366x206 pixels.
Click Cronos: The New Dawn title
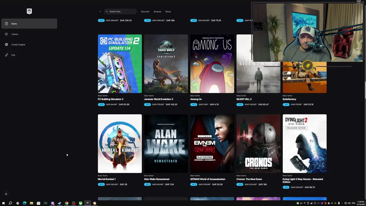249,179
